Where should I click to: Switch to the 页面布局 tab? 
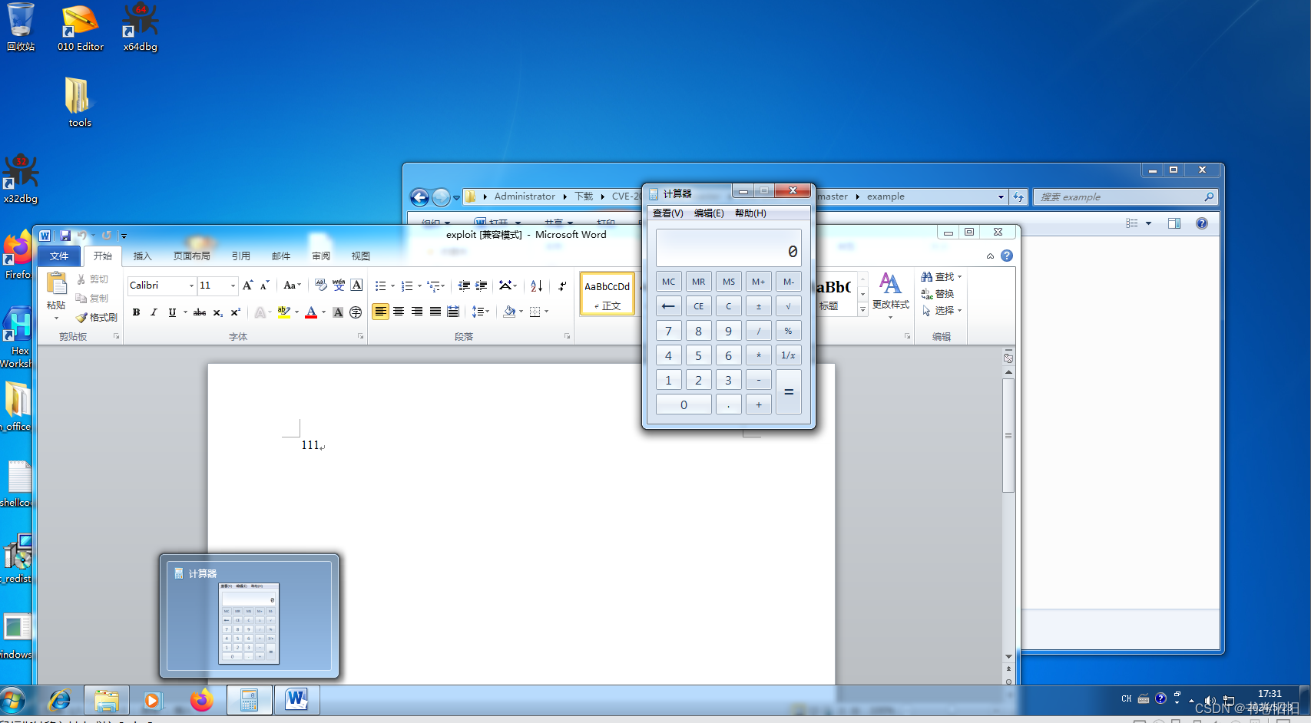[191, 256]
